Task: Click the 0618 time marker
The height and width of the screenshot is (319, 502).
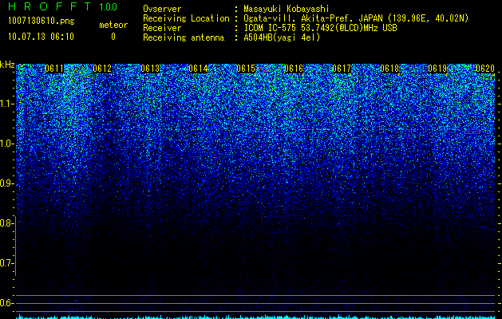Action: [389, 69]
